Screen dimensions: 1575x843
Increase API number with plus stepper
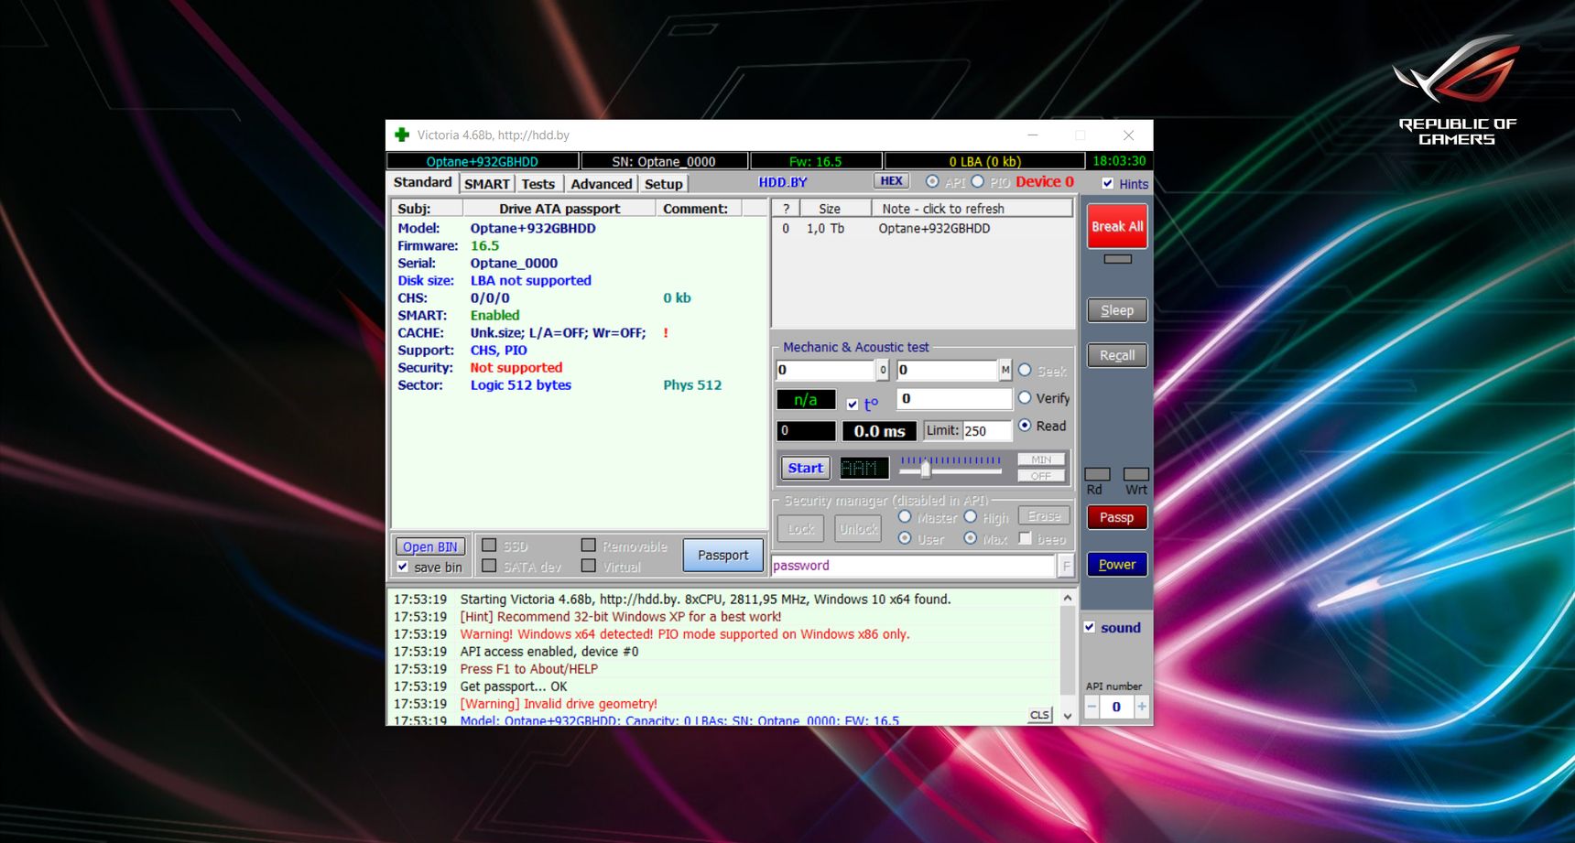(1141, 707)
